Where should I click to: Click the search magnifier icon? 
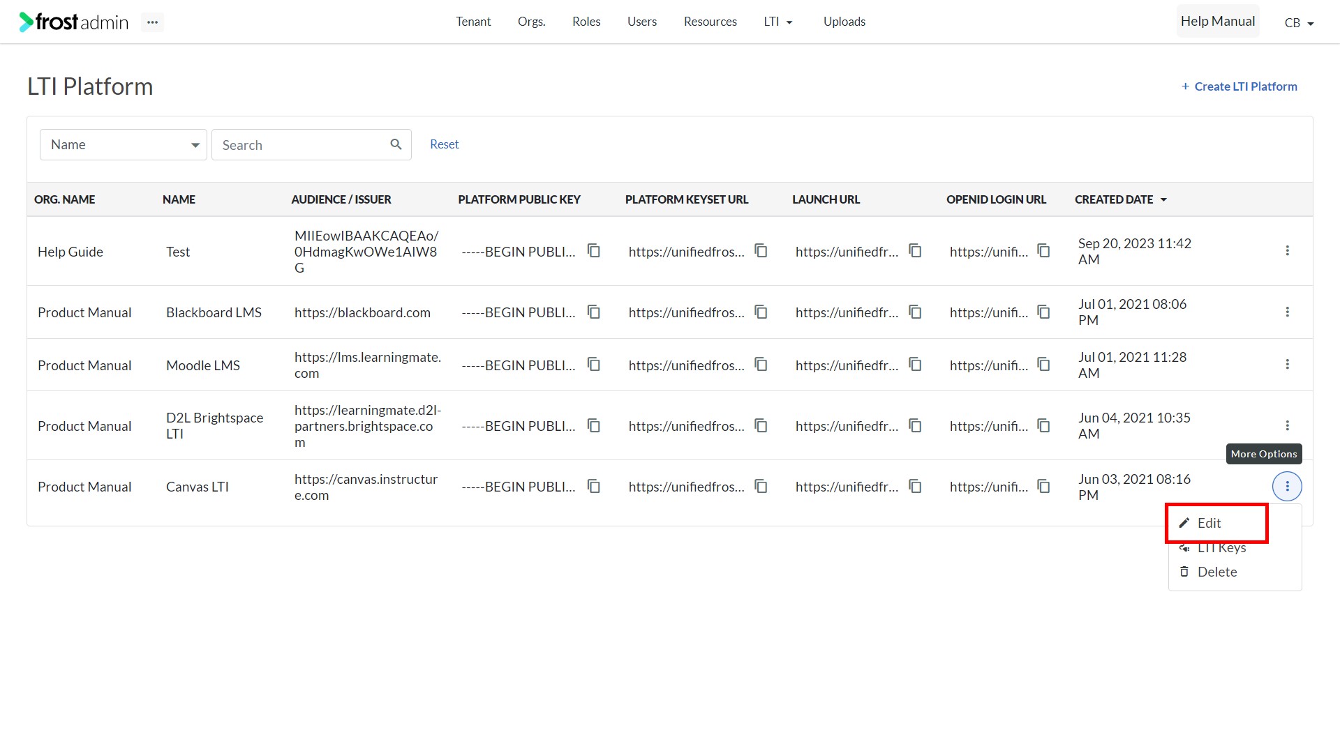396,144
